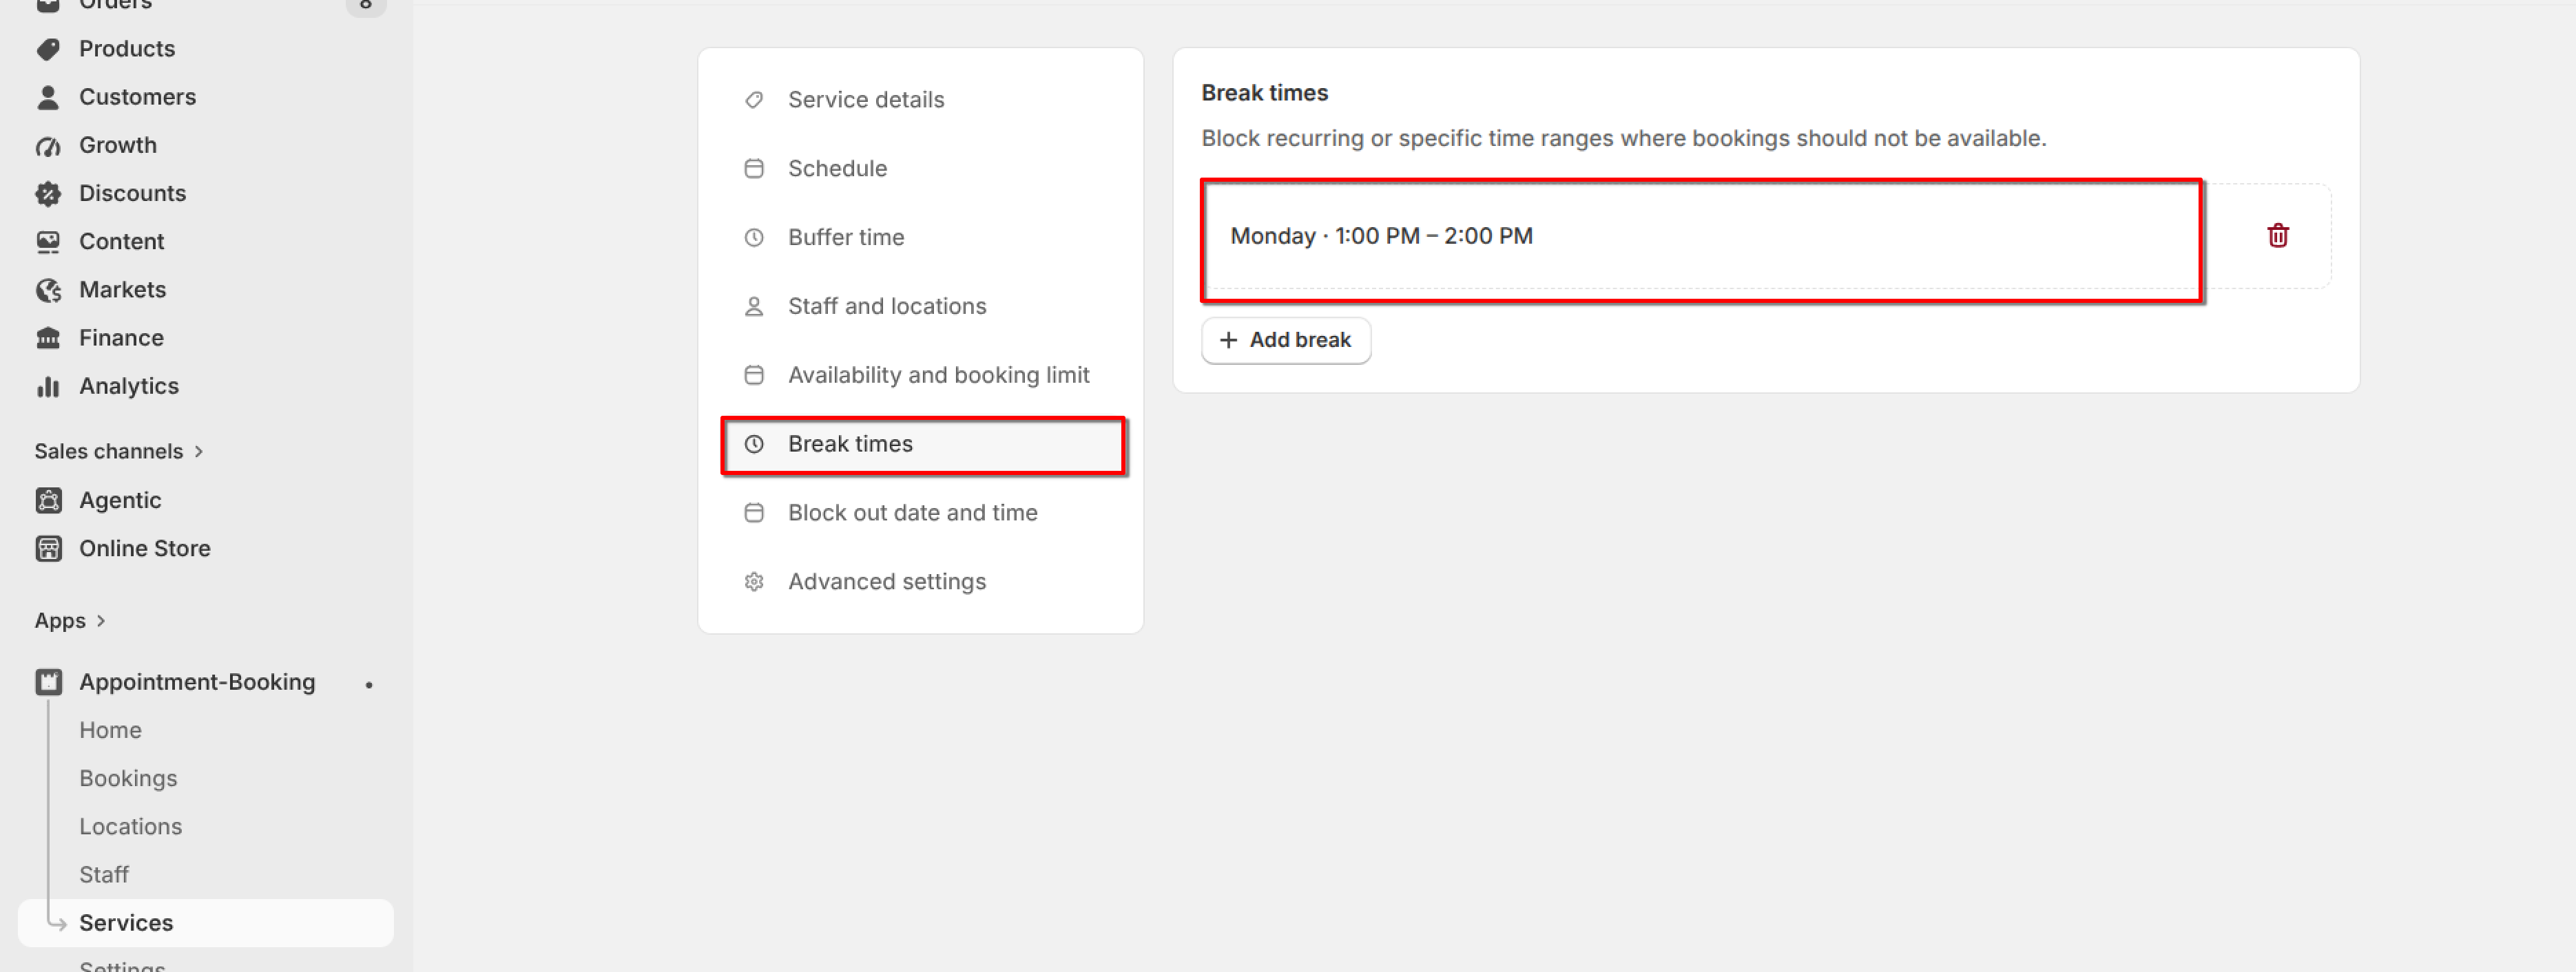Click the Content image icon

pos(48,242)
